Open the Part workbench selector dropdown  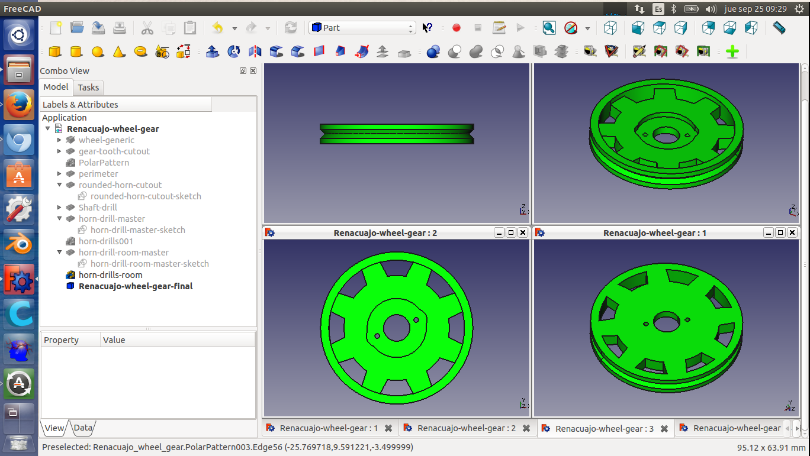click(x=362, y=28)
